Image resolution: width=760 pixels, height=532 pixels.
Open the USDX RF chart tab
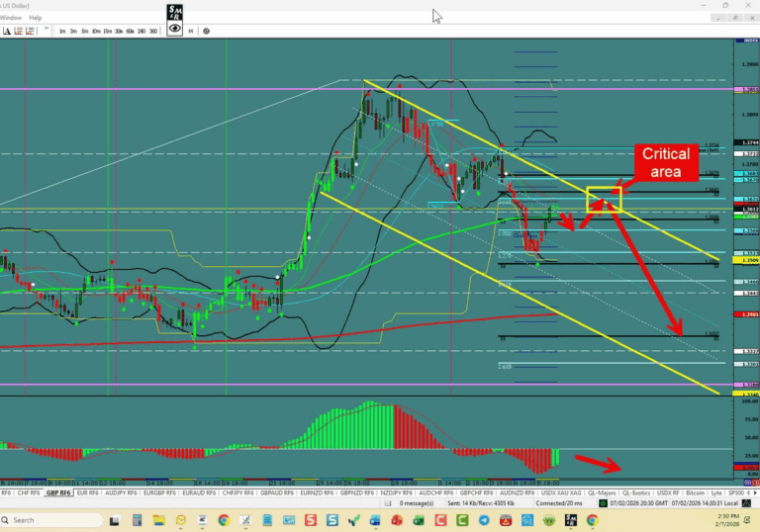(668, 492)
